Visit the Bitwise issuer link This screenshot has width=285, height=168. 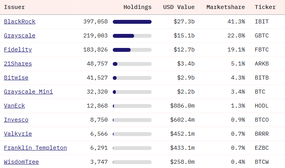[16, 78]
